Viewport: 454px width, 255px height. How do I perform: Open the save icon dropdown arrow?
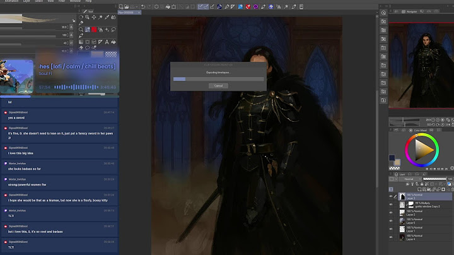coord(137,7)
